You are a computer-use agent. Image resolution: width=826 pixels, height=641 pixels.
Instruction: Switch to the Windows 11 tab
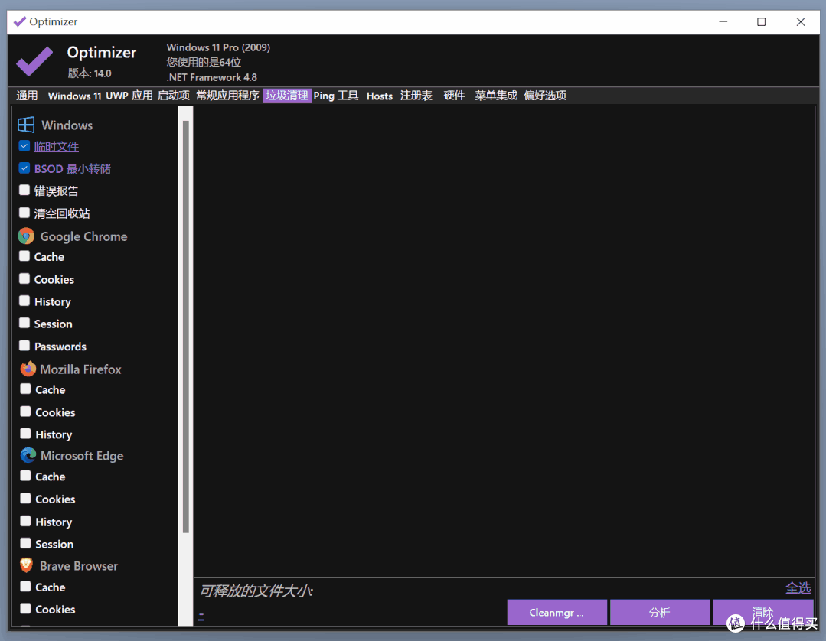pos(74,96)
